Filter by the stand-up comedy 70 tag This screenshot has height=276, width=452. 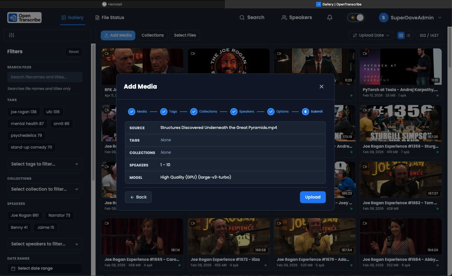(x=32, y=147)
